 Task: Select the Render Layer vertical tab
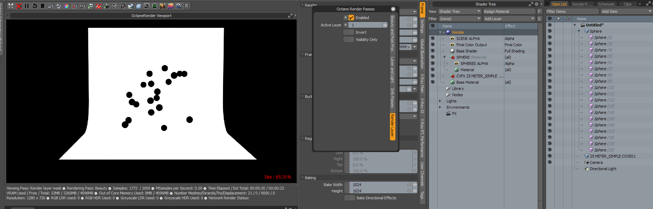tap(392, 127)
